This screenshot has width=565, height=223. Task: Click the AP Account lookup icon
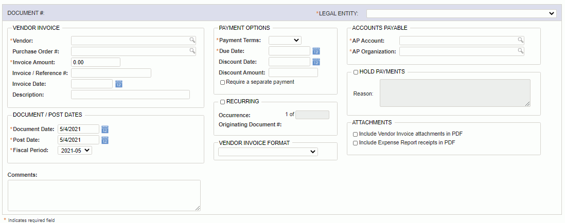click(520, 40)
